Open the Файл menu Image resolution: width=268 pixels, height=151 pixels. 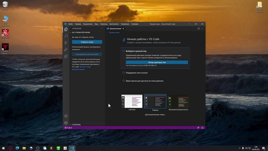(x=71, y=24)
